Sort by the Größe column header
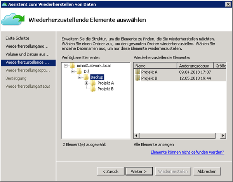 coord(220,66)
